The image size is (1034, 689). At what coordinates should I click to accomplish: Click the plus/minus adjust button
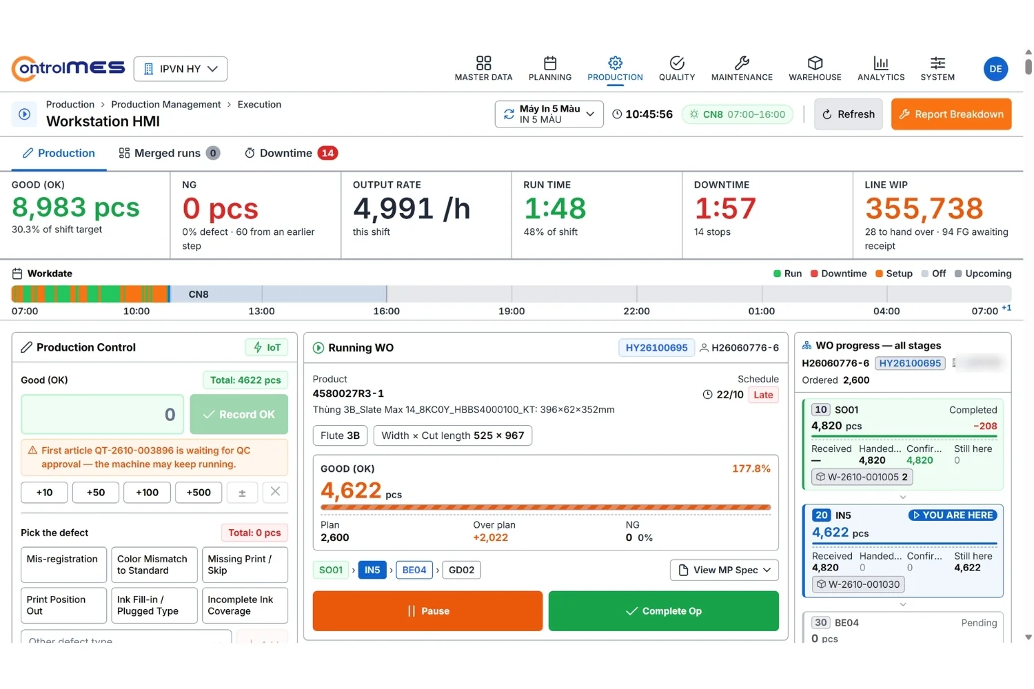tap(242, 493)
